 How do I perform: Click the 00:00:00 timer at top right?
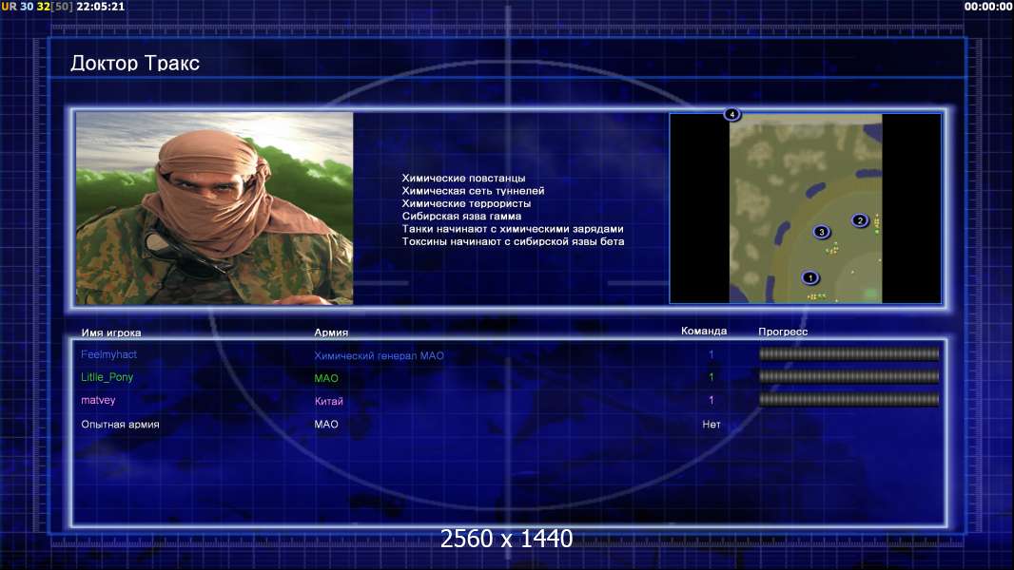(x=987, y=7)
